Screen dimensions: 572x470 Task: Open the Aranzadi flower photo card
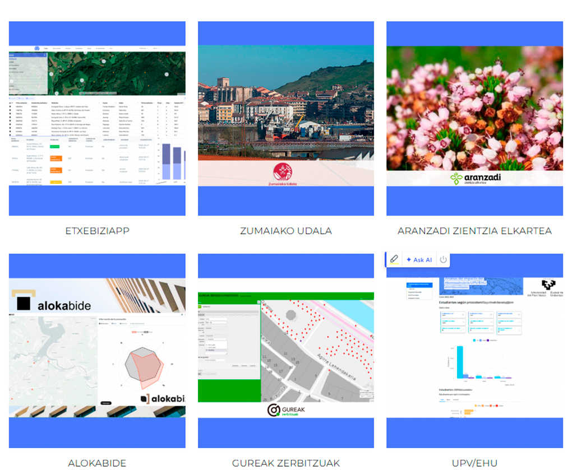pyautogui.click(x=474, y=118)
